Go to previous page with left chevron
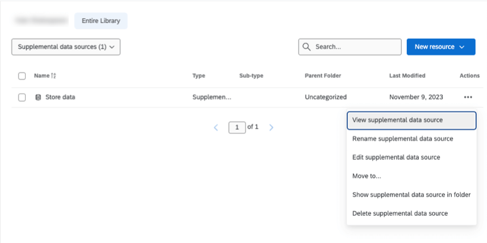 216,128
